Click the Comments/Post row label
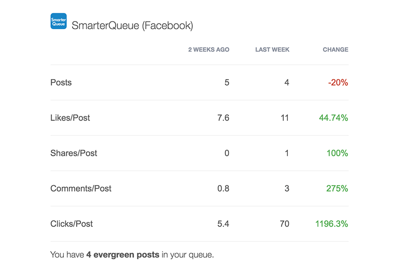 [x=81, y=189]
